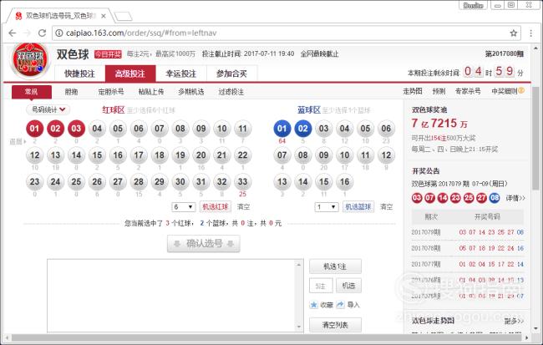Select the 粘贴上传 sub-tab
The width and height of the screenshot is (543, 345).
click(x=151, y=92)
